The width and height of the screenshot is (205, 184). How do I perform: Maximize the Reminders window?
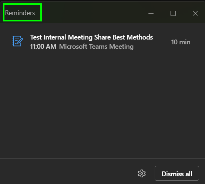coord(173,13)
